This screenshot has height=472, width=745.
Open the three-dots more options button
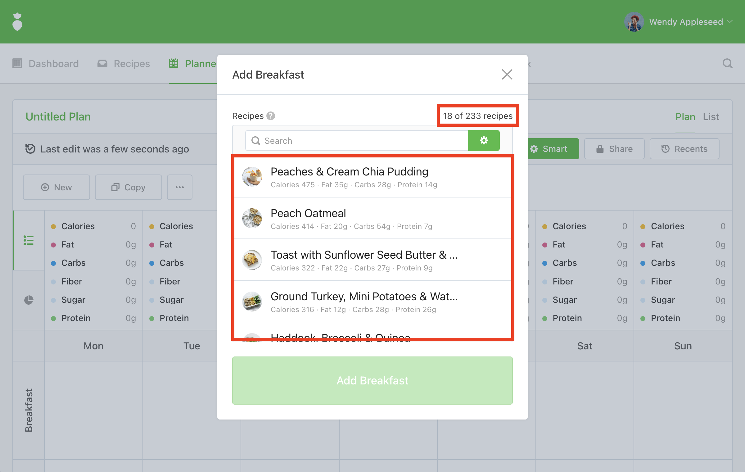point(179,187)
